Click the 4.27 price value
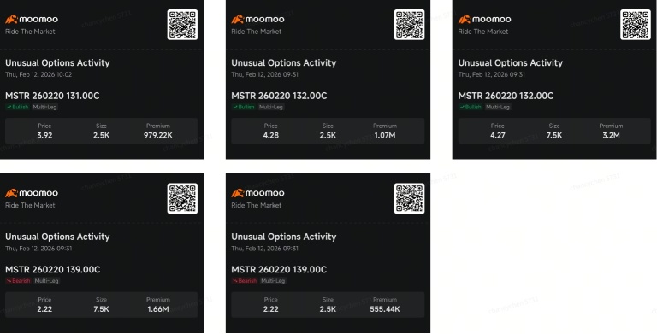The width and height of the screenshot is (657, 334). pyautogui.click(x=497, y=135)
